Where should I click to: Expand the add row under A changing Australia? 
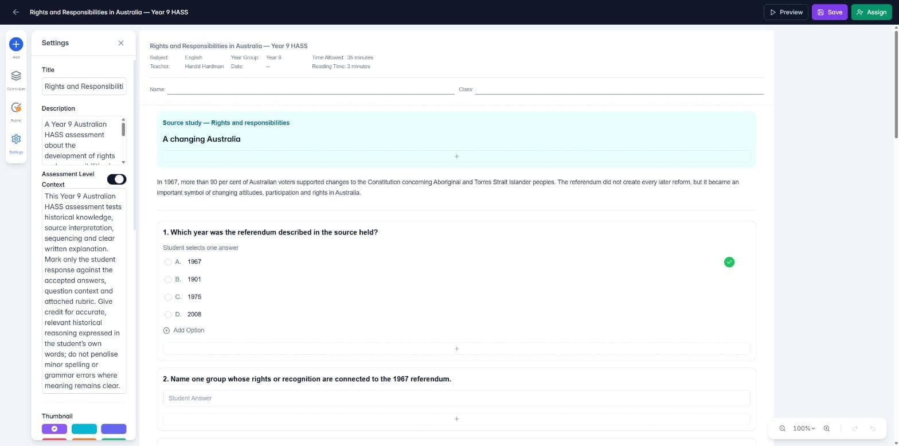pos(456,157)
